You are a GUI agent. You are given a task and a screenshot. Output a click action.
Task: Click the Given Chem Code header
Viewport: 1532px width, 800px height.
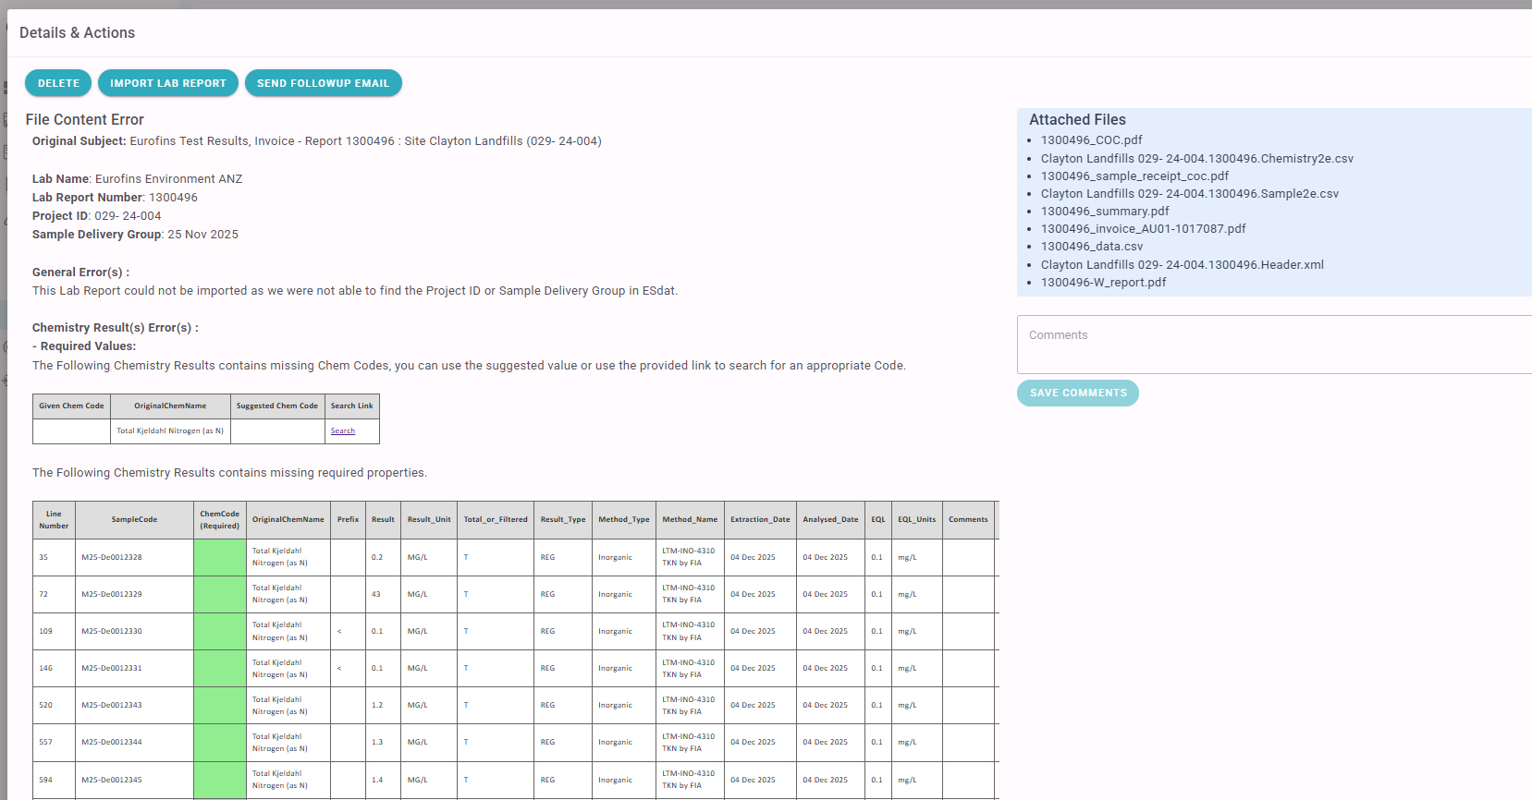point(71,406)
